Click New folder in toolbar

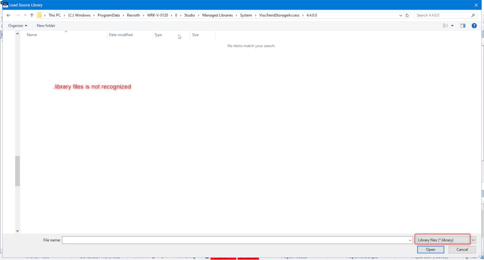[46, 26]
